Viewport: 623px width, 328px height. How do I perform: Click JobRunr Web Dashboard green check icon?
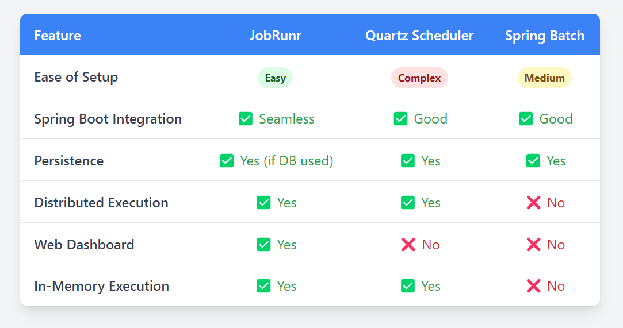pos(263,245)
